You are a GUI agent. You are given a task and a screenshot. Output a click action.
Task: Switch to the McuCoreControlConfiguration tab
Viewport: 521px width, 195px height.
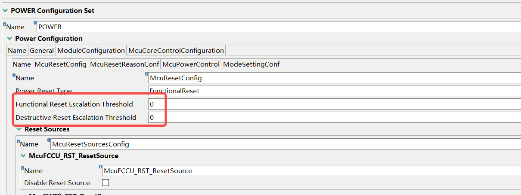[x=176, y=51]
